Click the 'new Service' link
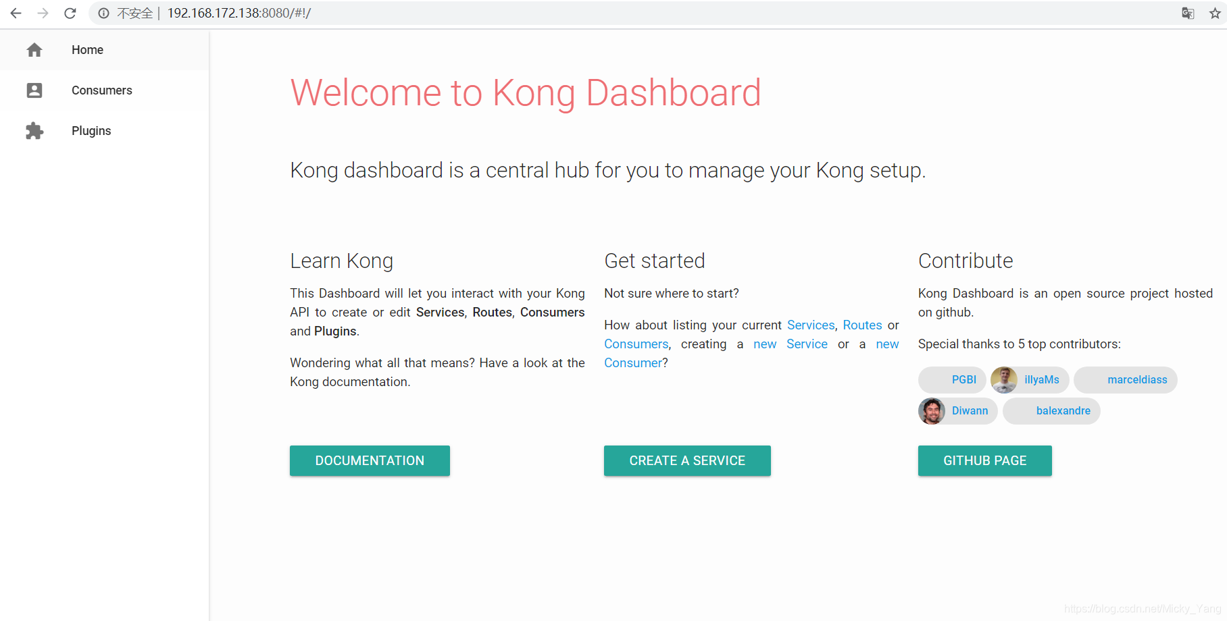The image size is (1227, 621). coord(791,344)
